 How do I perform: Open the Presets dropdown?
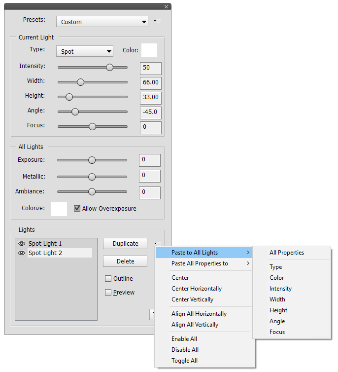102,22
